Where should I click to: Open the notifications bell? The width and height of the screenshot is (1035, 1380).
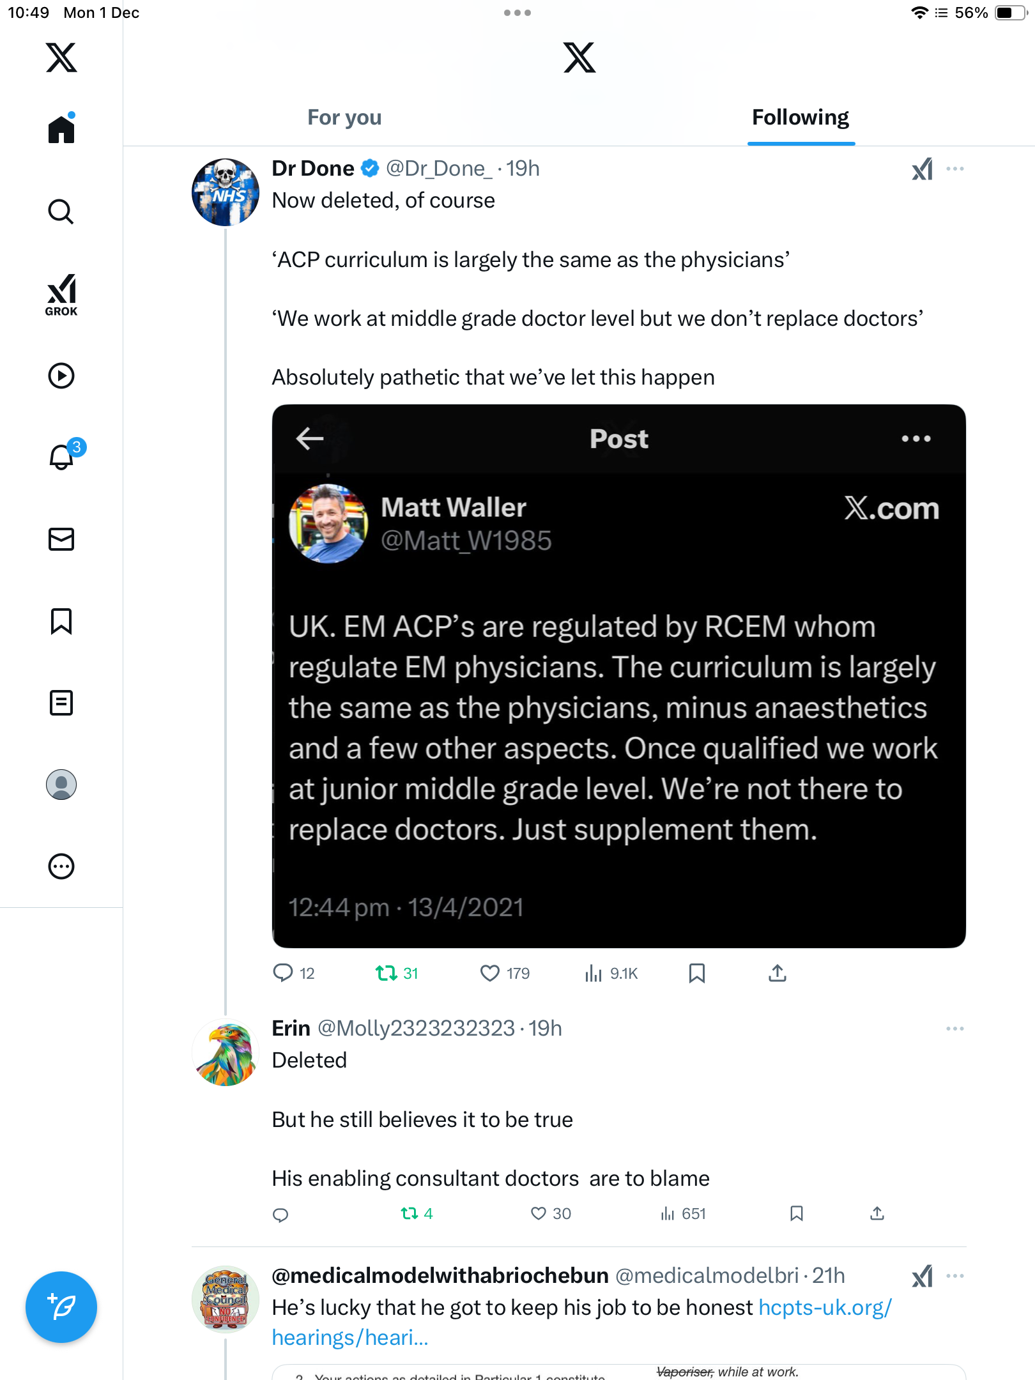coord(61,457)
